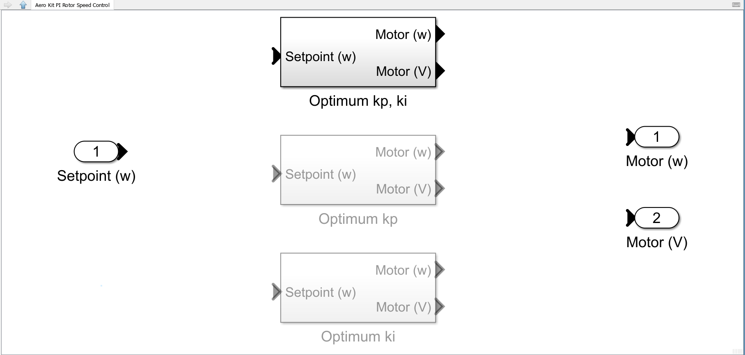Click the Setpoint (w) inport block
Screen dimensions: 745x355
pos(96,152)
